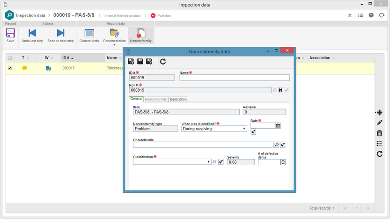This screenshot has height=219, width=390.
Task: Click the list view icon on right sidebar
Action: tap(379, 144)
